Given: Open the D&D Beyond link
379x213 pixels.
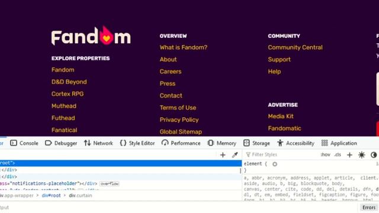Looking at the screenshot, I should [x=69, y=82].
